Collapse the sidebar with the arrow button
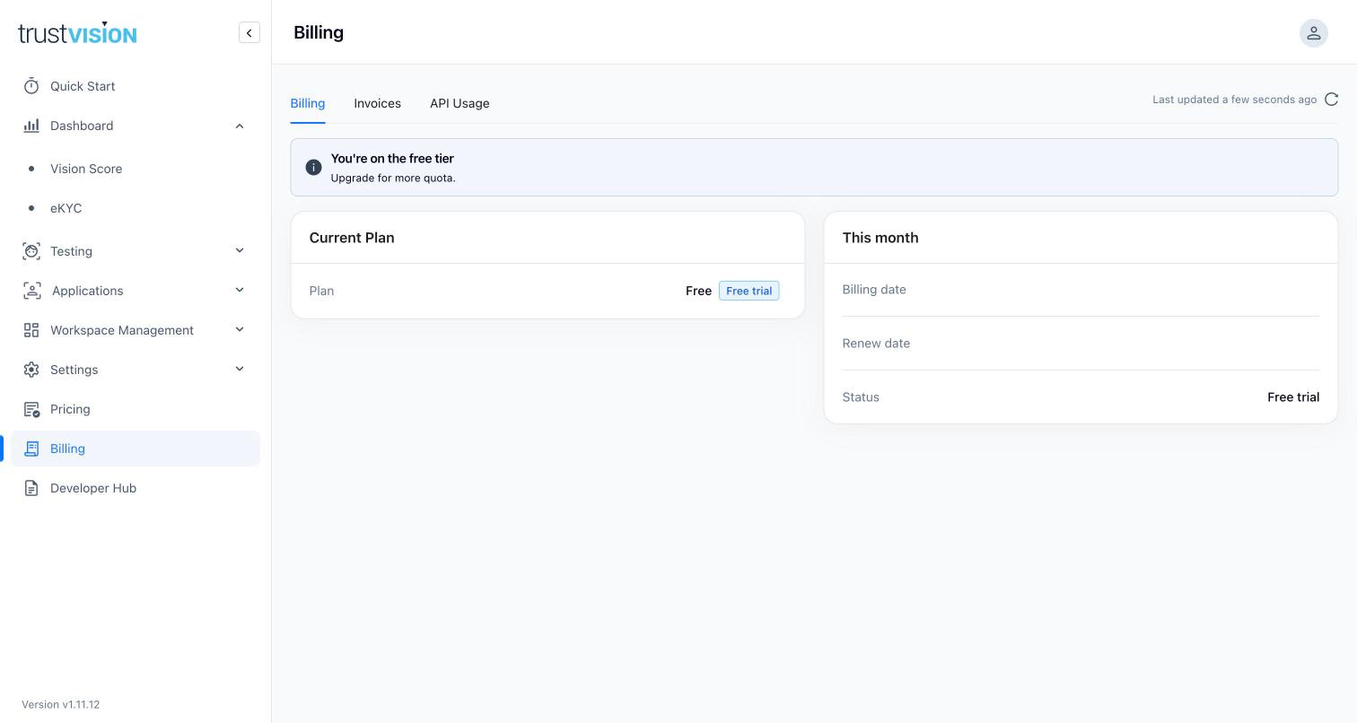Image resolution: width=1357 pixels, height=723 pixels. [x=250, y=33]
